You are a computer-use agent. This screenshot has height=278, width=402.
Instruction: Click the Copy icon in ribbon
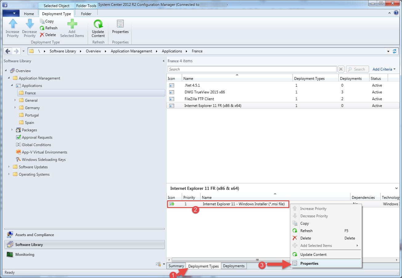(42, 21)
